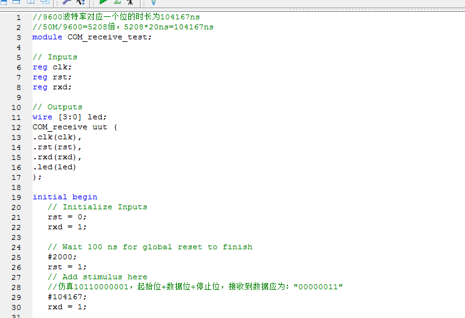Click the '#104167;' delay statement

click(x=67, y=297)
